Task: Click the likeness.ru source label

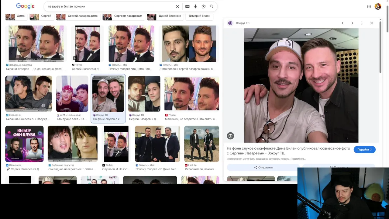Action: click(x=15, y=115)
